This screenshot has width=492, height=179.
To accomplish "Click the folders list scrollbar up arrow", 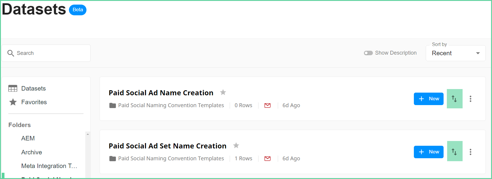I will pyautogui.click(x=88, y=134).
